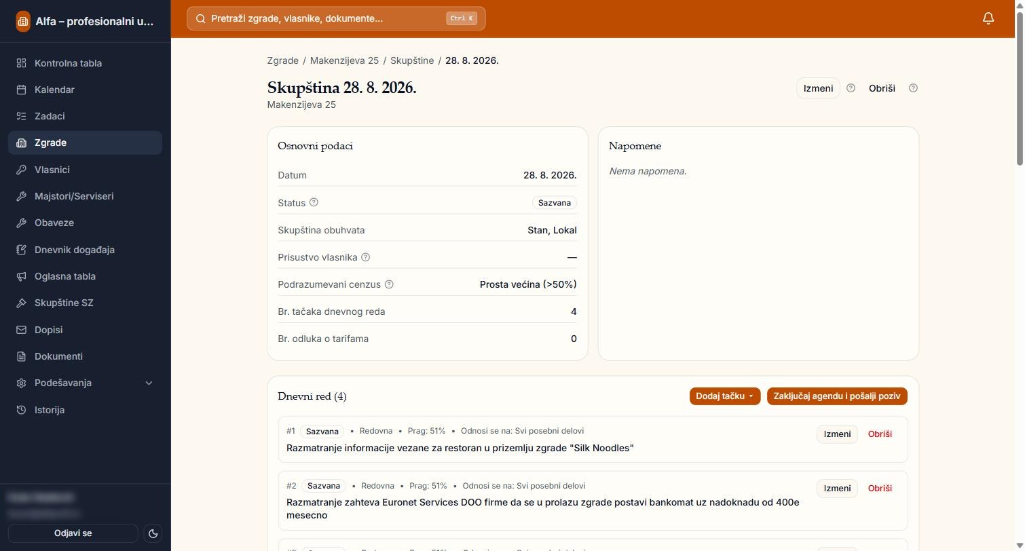Click the Majstori/Serviseri wrench icon
Viewport: 1025px width, 551px height.
click(x=21, y=196)
